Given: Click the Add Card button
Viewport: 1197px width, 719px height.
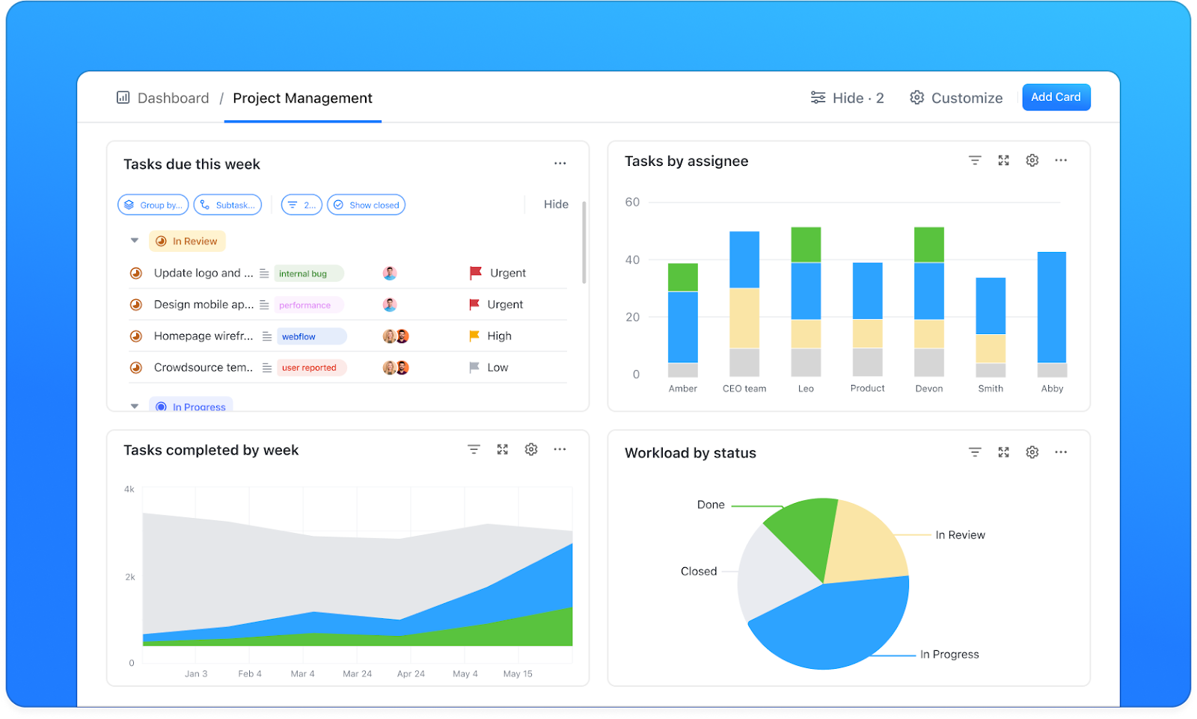Looking at the screenshot, I should [1056, 97].
